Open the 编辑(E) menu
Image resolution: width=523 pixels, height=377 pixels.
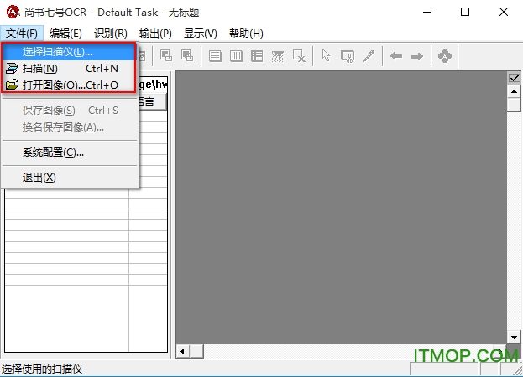[x=65, y=34]
